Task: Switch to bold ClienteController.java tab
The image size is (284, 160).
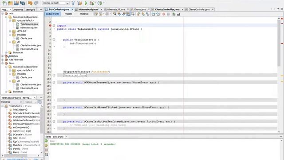Action: point(167,9)
